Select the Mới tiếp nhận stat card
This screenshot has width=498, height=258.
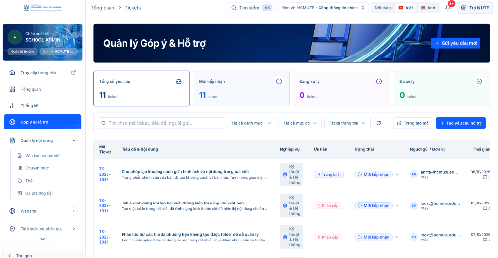[241, 88]
